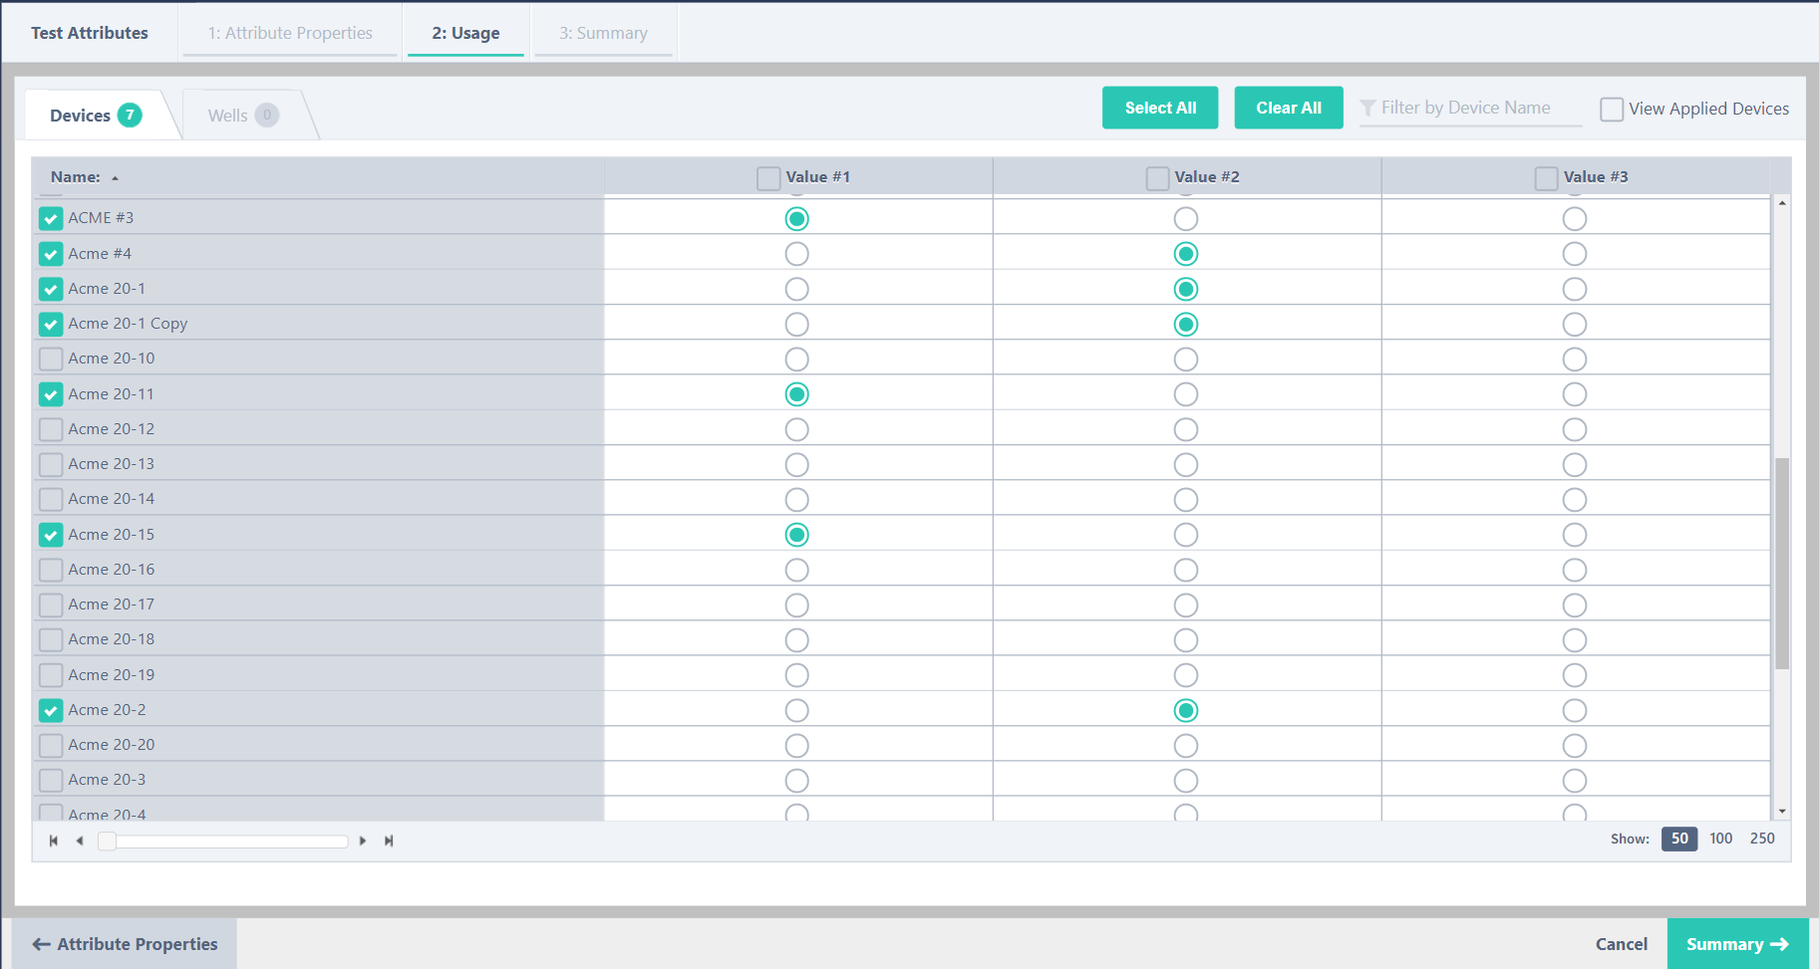1820x969 pixels.
Task: Select Value #3 radio for Acme 20-15
Action: pyautogui.click(x=1575, y=535)
